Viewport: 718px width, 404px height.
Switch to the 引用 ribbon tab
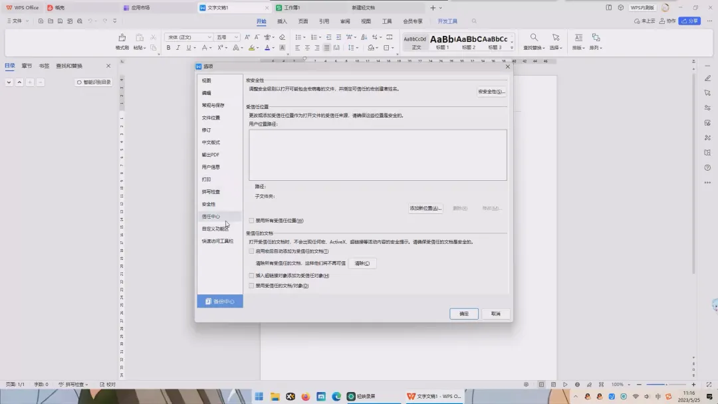(x=324, y=21)
